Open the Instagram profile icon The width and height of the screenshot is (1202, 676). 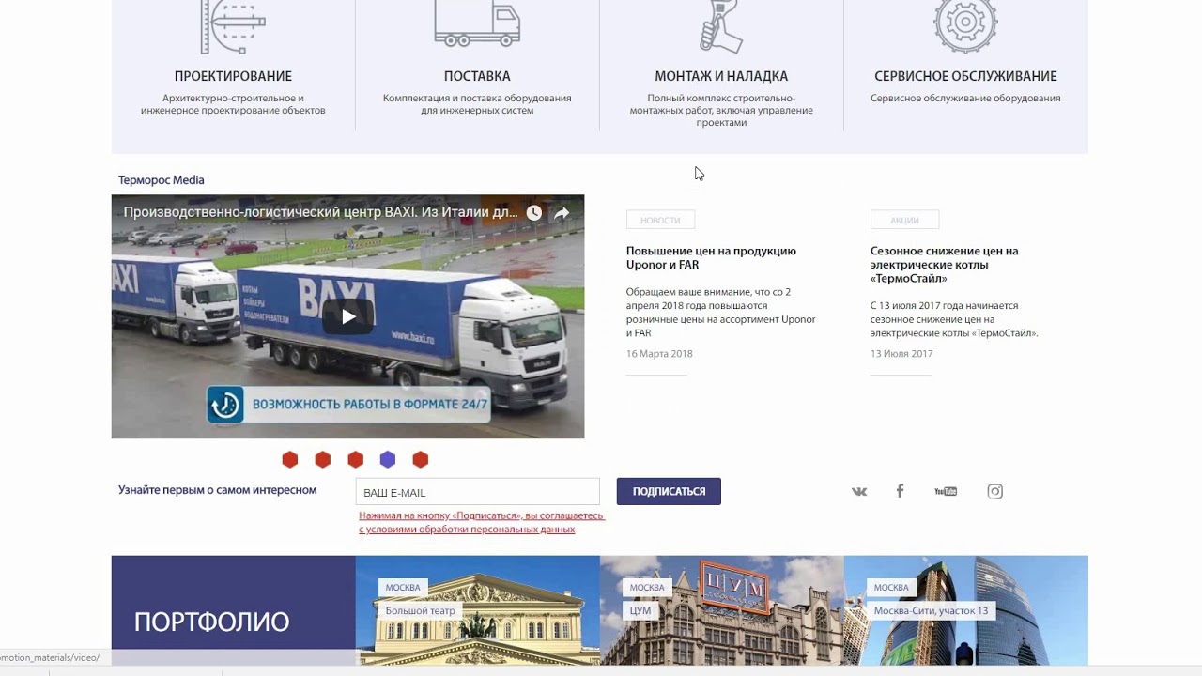coord(995,491)
